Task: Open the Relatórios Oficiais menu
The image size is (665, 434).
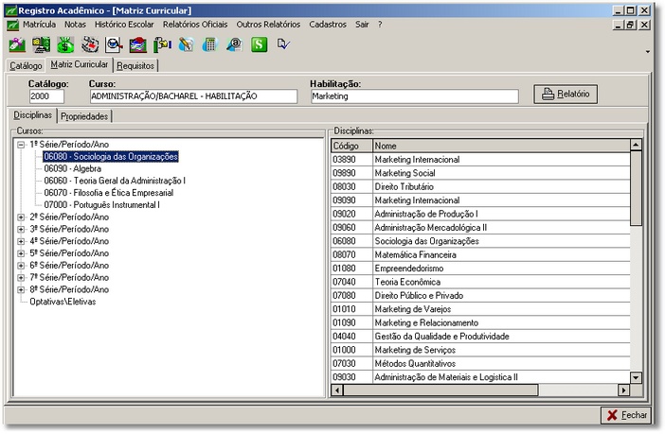Action: tap(195, 24)
